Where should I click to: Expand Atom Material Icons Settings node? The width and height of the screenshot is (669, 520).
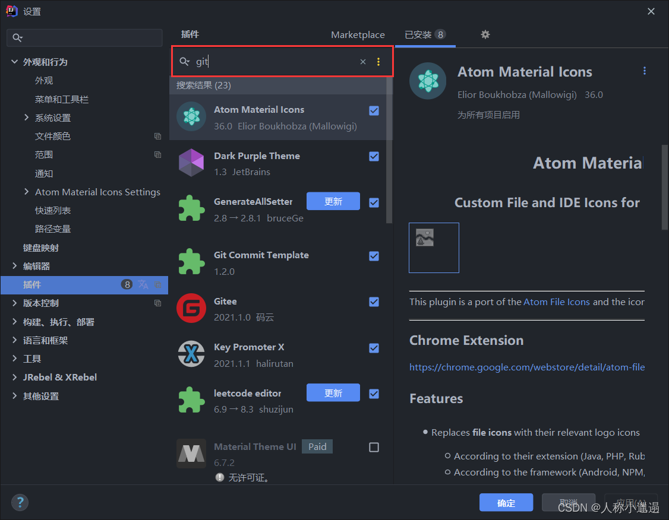click(27, 192)
